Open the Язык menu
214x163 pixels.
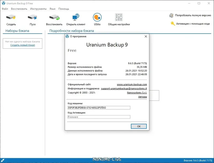pos(52,9)
